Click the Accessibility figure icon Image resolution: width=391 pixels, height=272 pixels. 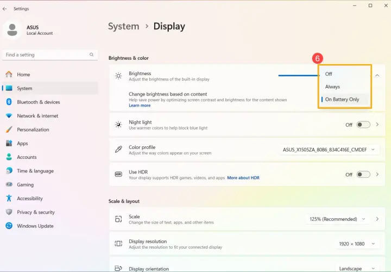9,198
